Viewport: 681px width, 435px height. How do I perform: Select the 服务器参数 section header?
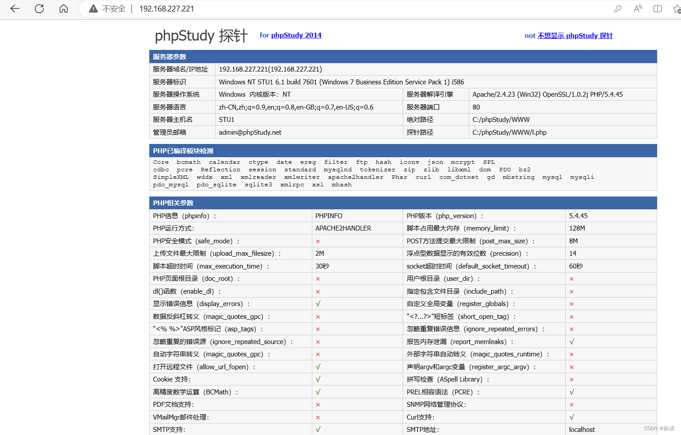(403, 57)
